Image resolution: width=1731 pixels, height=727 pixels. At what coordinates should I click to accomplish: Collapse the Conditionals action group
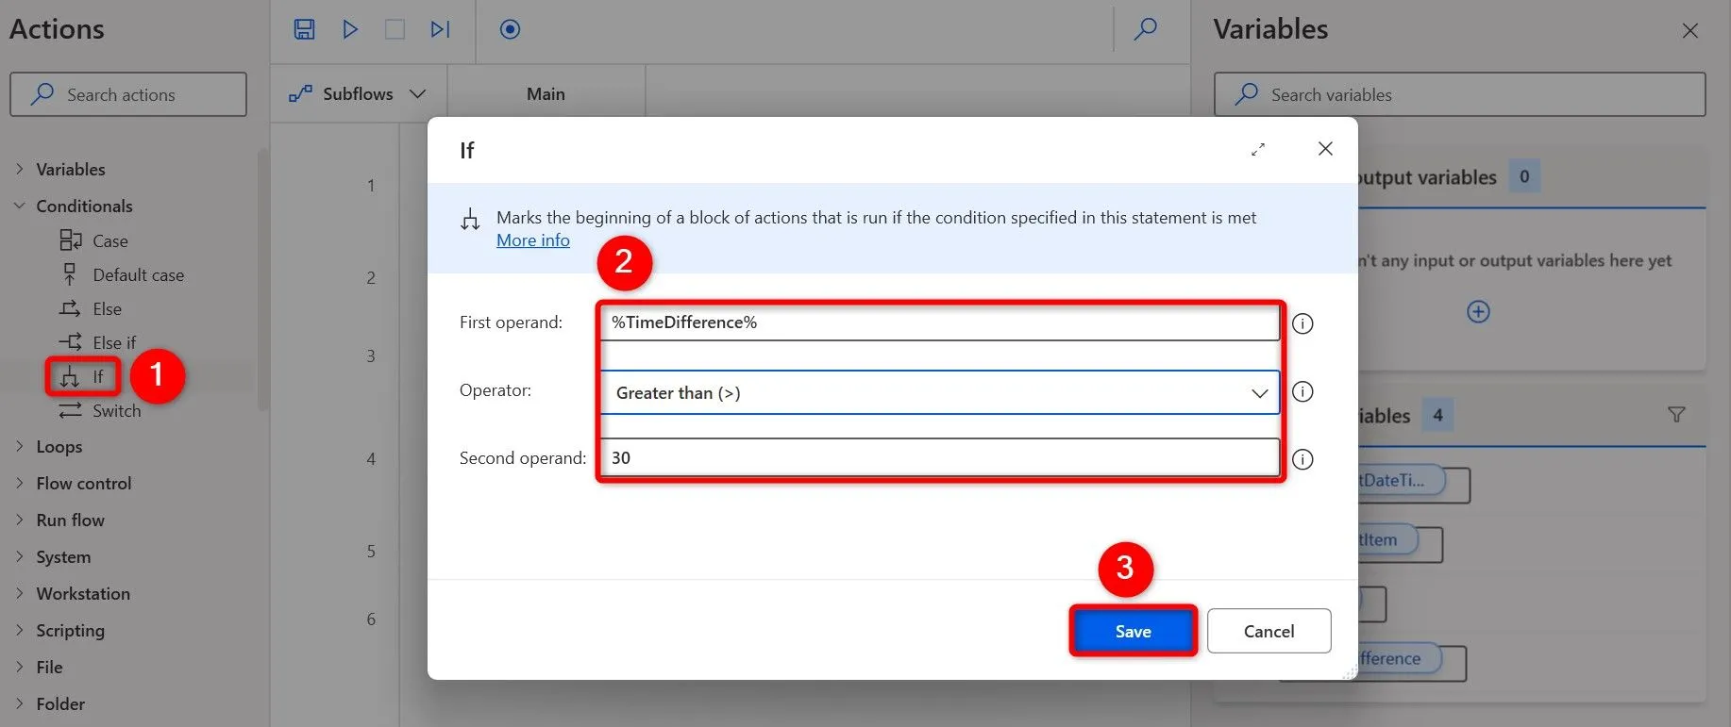tap(20, 206)
